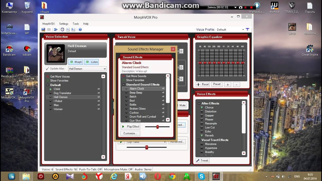Open the Hell Demon alias dropdown

(x=105, y=69)
